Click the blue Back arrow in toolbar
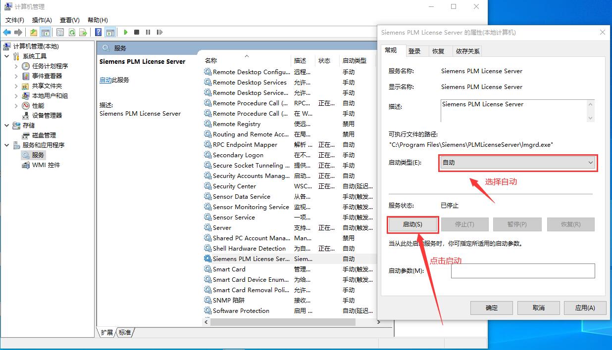Viewport: 612px width, 350px height. (7, 32)
